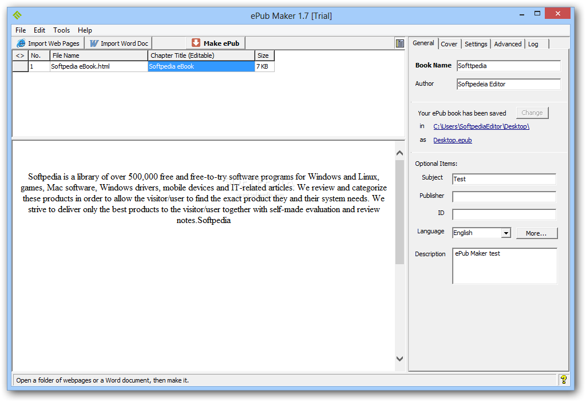Viewport: 586px width, 402px height.
Task: Click the row selector for row 1
Action: pyautogui.click(x=20, y=66)
